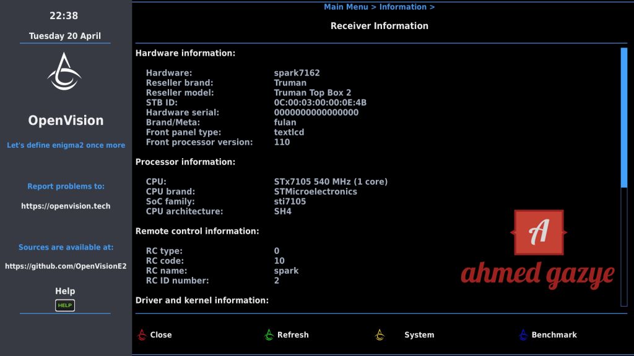Go to Main Menu breadcrumb
The height and width of the screenshot is (356, 634).
[346, 7]
